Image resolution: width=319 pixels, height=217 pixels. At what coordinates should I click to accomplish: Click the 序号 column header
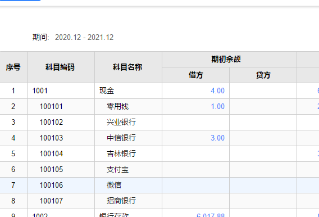tap(13, 67)
